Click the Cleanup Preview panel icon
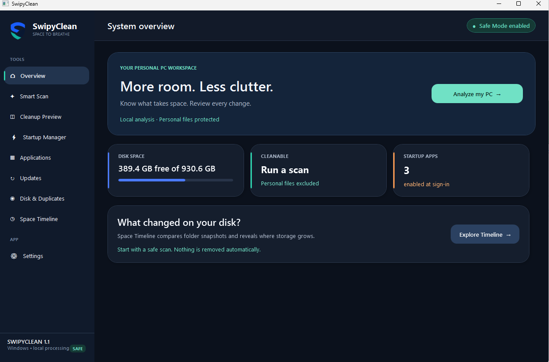Screen dimensions: 549x362 (12, 117)
